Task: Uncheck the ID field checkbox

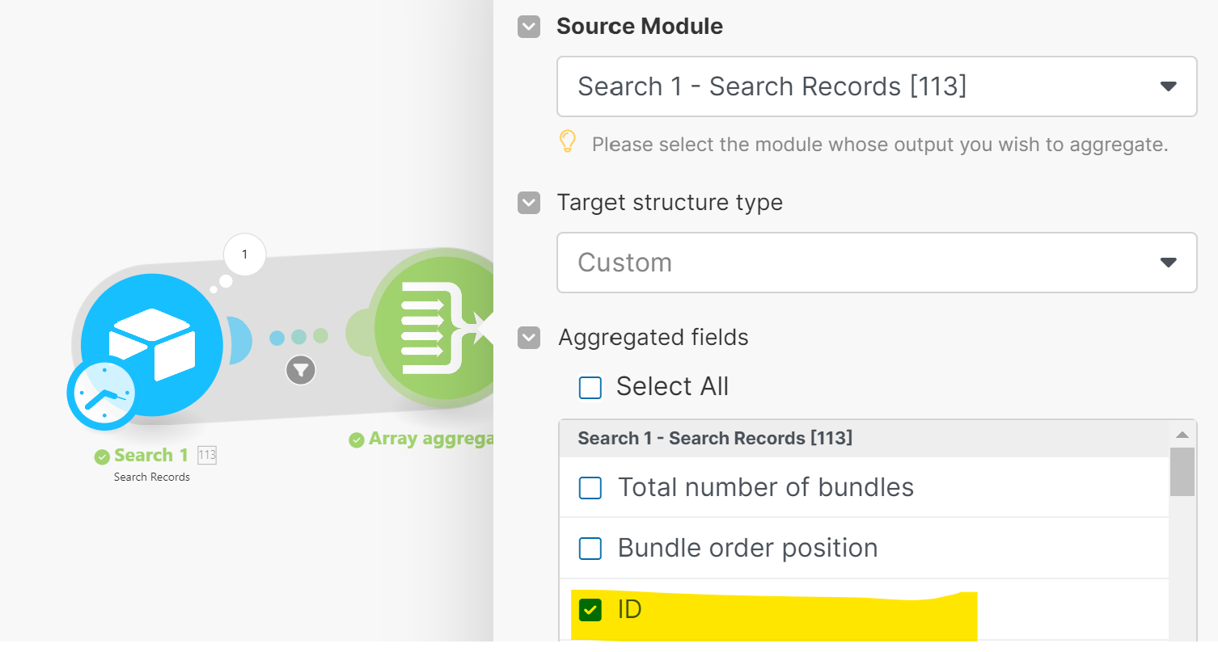Action: click(x=590, y=610)
